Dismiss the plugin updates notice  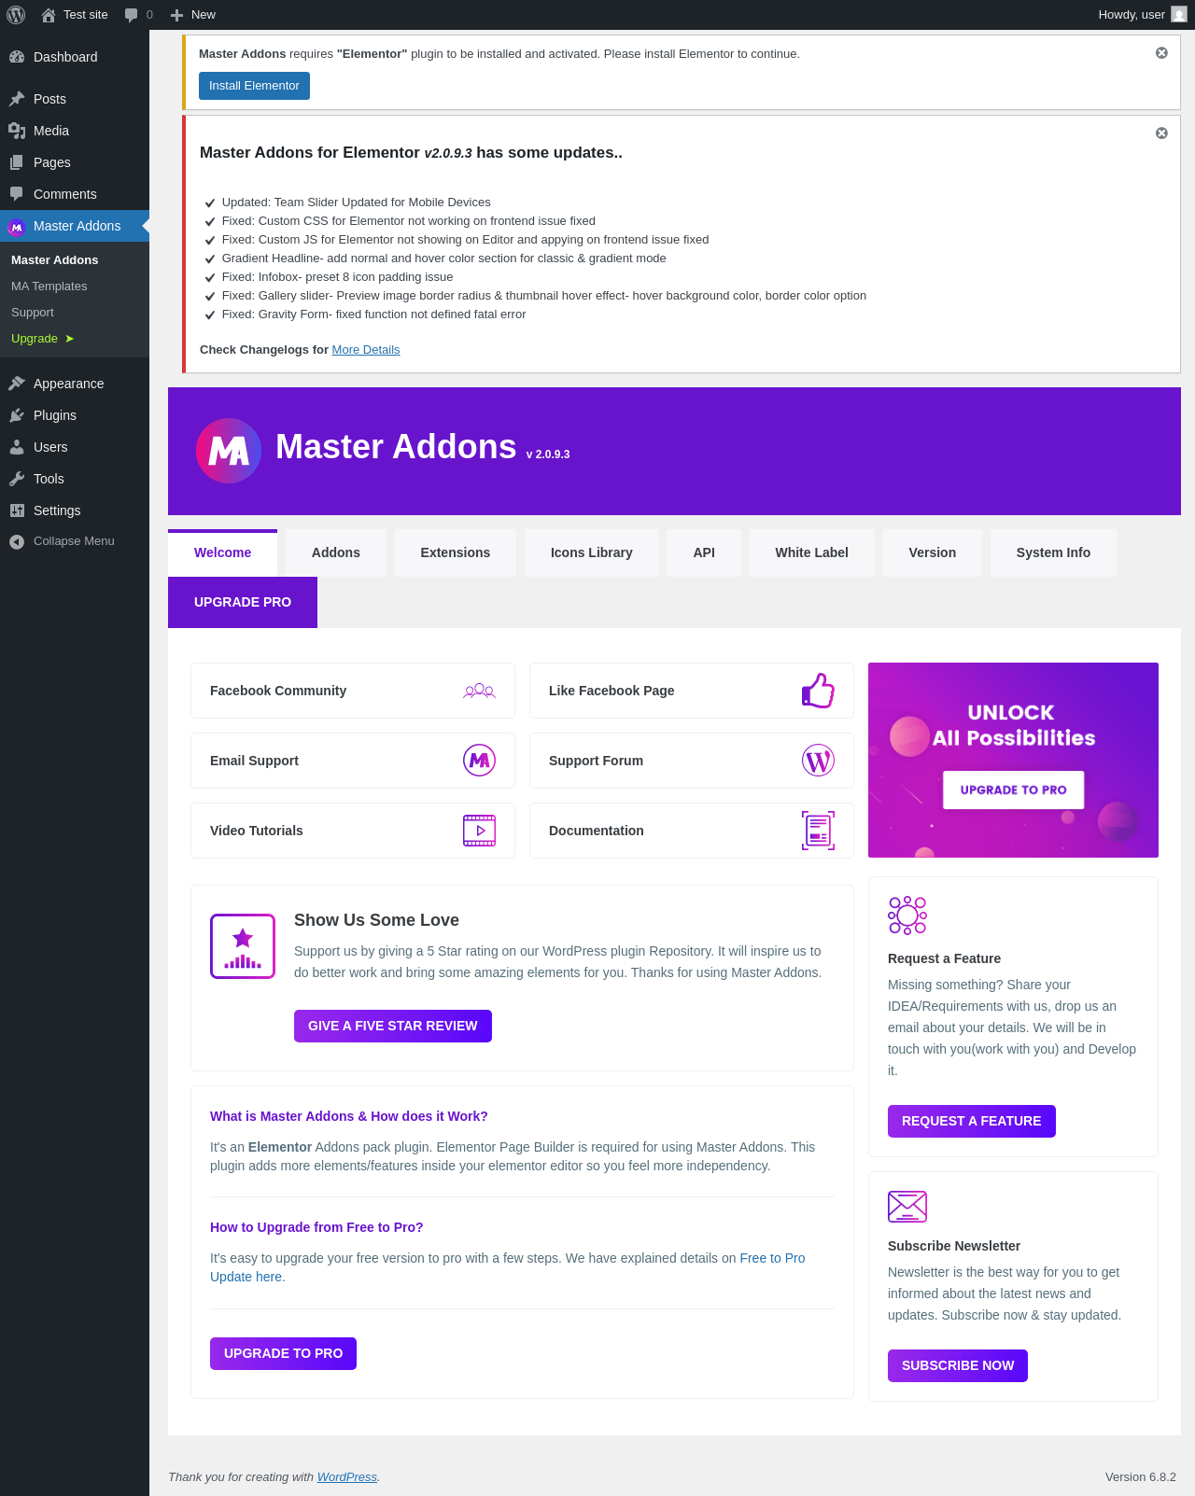pos(1161,133)
